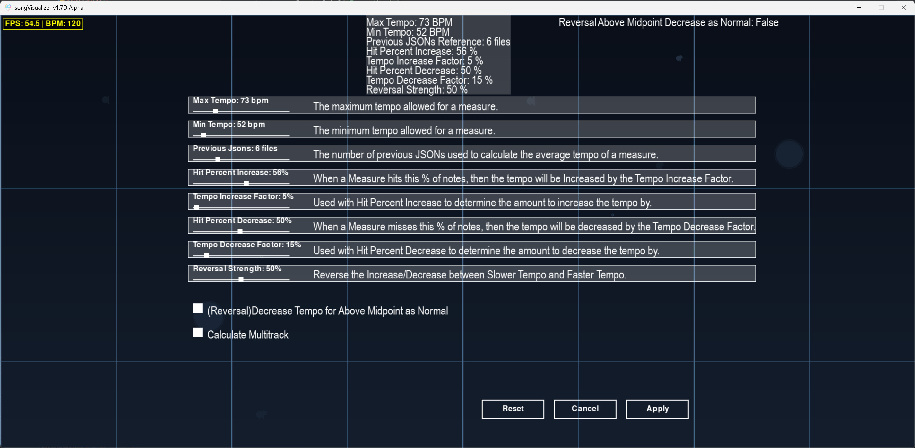Click the Reset button

click(x=513, y=409)
